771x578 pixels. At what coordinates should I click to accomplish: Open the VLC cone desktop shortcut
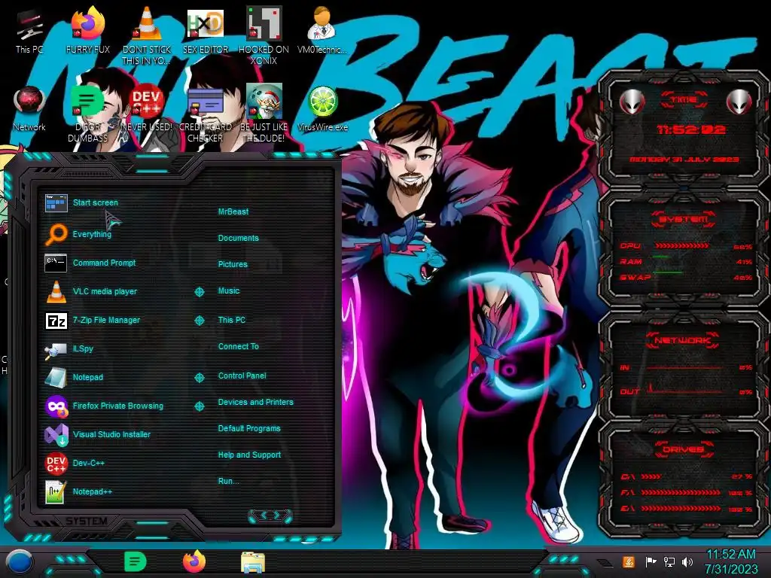coord(147,35)
